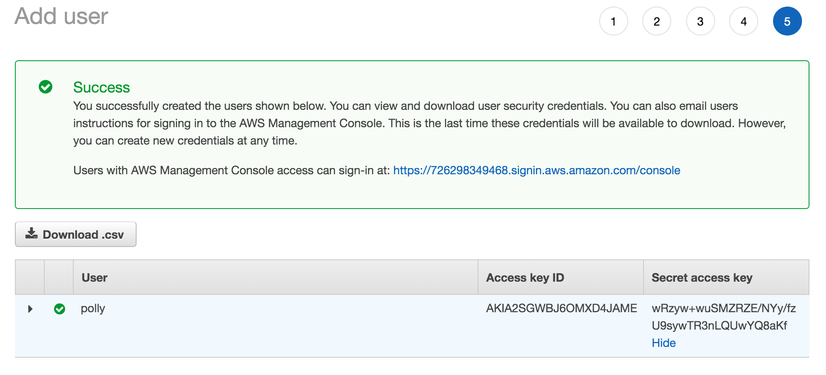Download the credentials .csv file
826x375 pixels.
[x=76, y=234]
